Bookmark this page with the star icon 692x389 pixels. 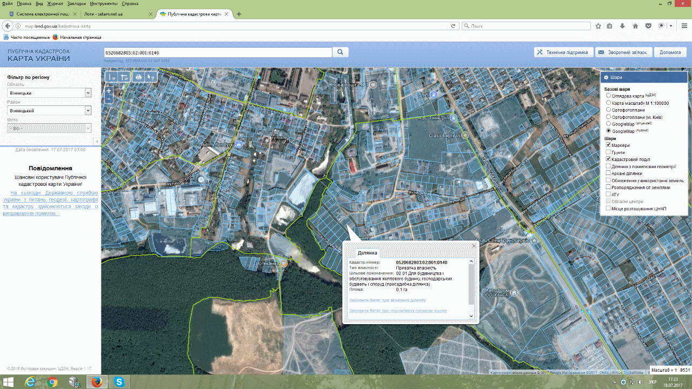[x=598, y=26]
